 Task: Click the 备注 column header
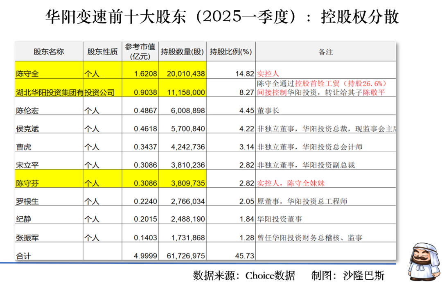tap(326, 52)
